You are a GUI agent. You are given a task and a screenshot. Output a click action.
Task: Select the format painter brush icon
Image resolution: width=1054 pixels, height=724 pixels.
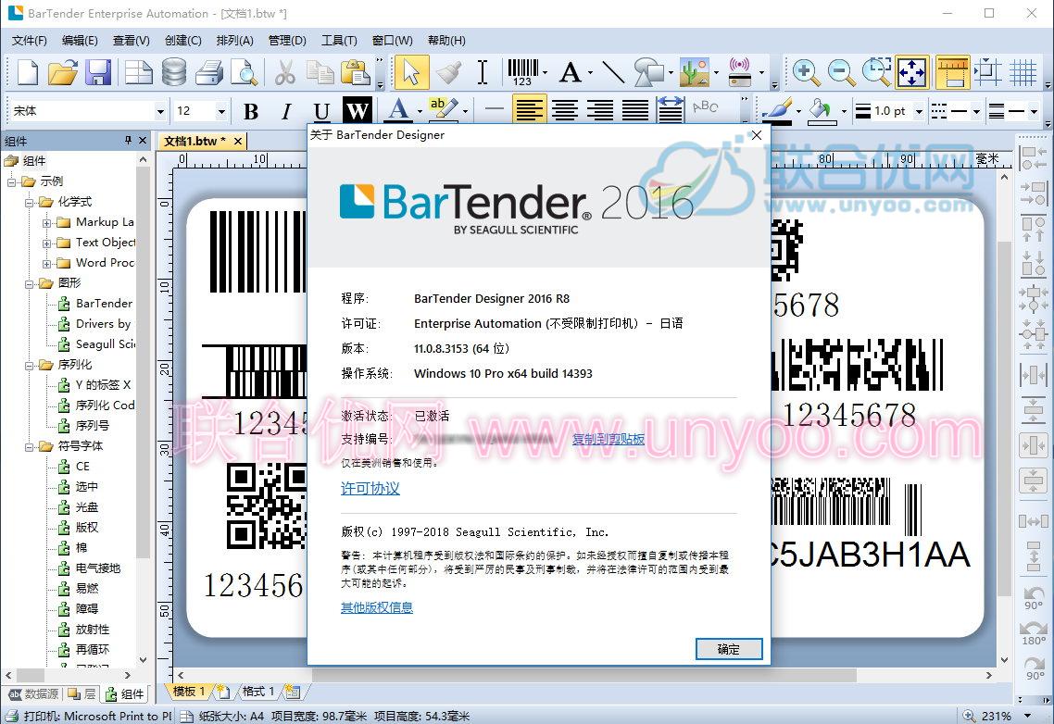[448, 72]
